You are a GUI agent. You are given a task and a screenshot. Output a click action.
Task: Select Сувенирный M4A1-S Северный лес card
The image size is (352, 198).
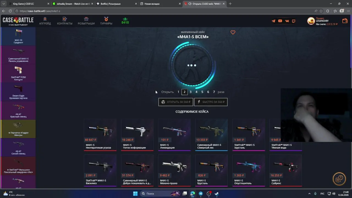(211, 135)
